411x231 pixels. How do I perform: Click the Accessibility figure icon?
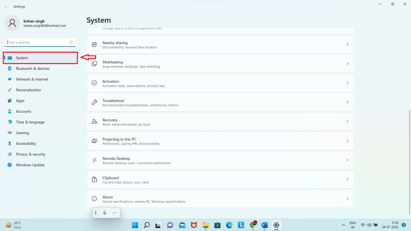point(10,143)
